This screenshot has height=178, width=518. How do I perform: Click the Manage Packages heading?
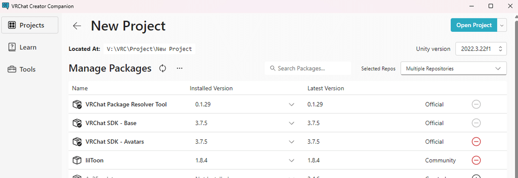point(110,68)
